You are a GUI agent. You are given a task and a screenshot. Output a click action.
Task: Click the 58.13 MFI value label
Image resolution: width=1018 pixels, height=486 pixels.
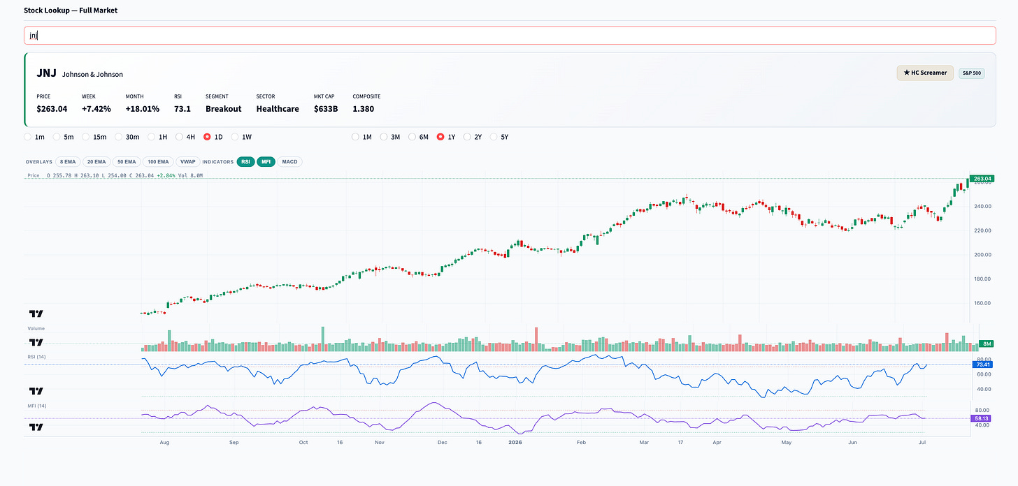tap(982, 418)
